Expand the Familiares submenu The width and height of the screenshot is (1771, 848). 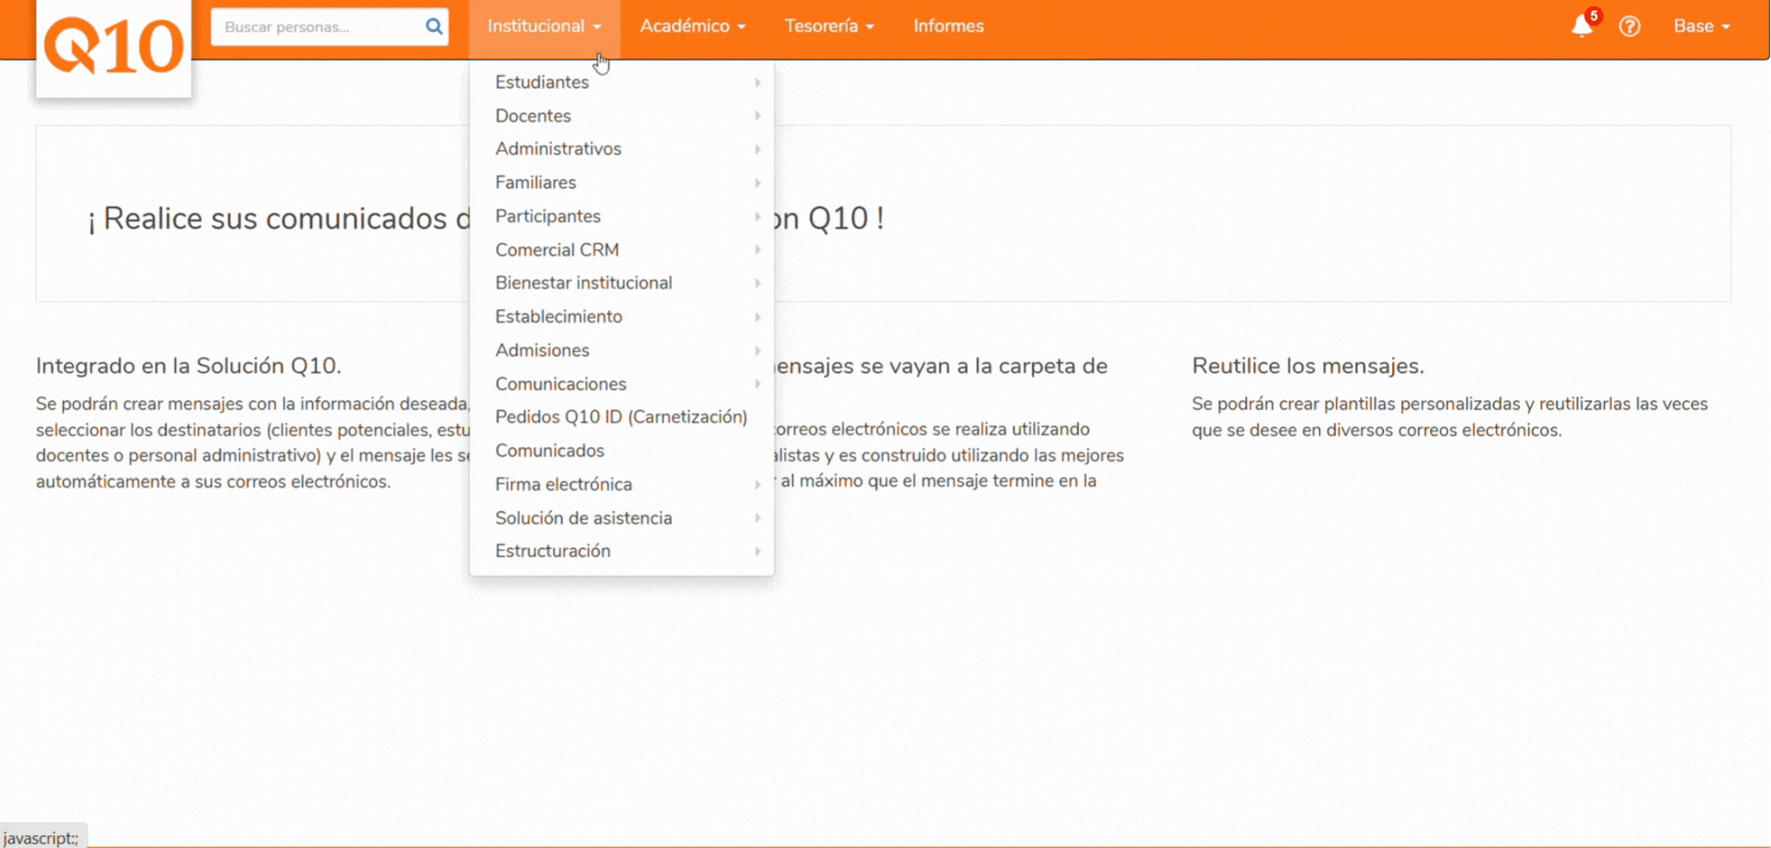coord(622,182)
